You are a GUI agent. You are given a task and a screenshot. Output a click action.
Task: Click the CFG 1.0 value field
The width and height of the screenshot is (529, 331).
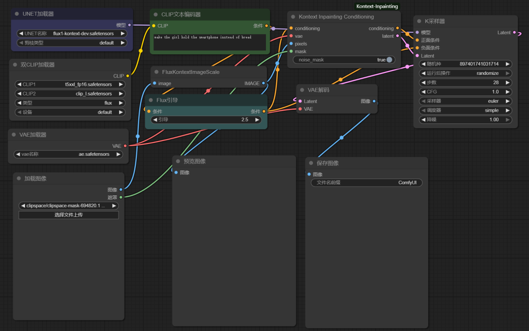click(x=466, y=92)
